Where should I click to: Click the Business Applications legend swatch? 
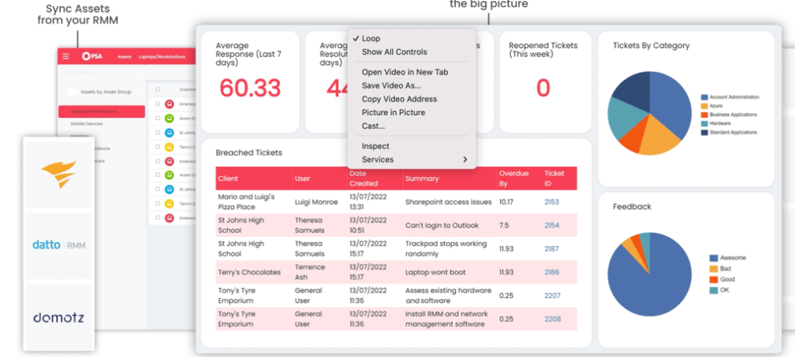[704, 115]
